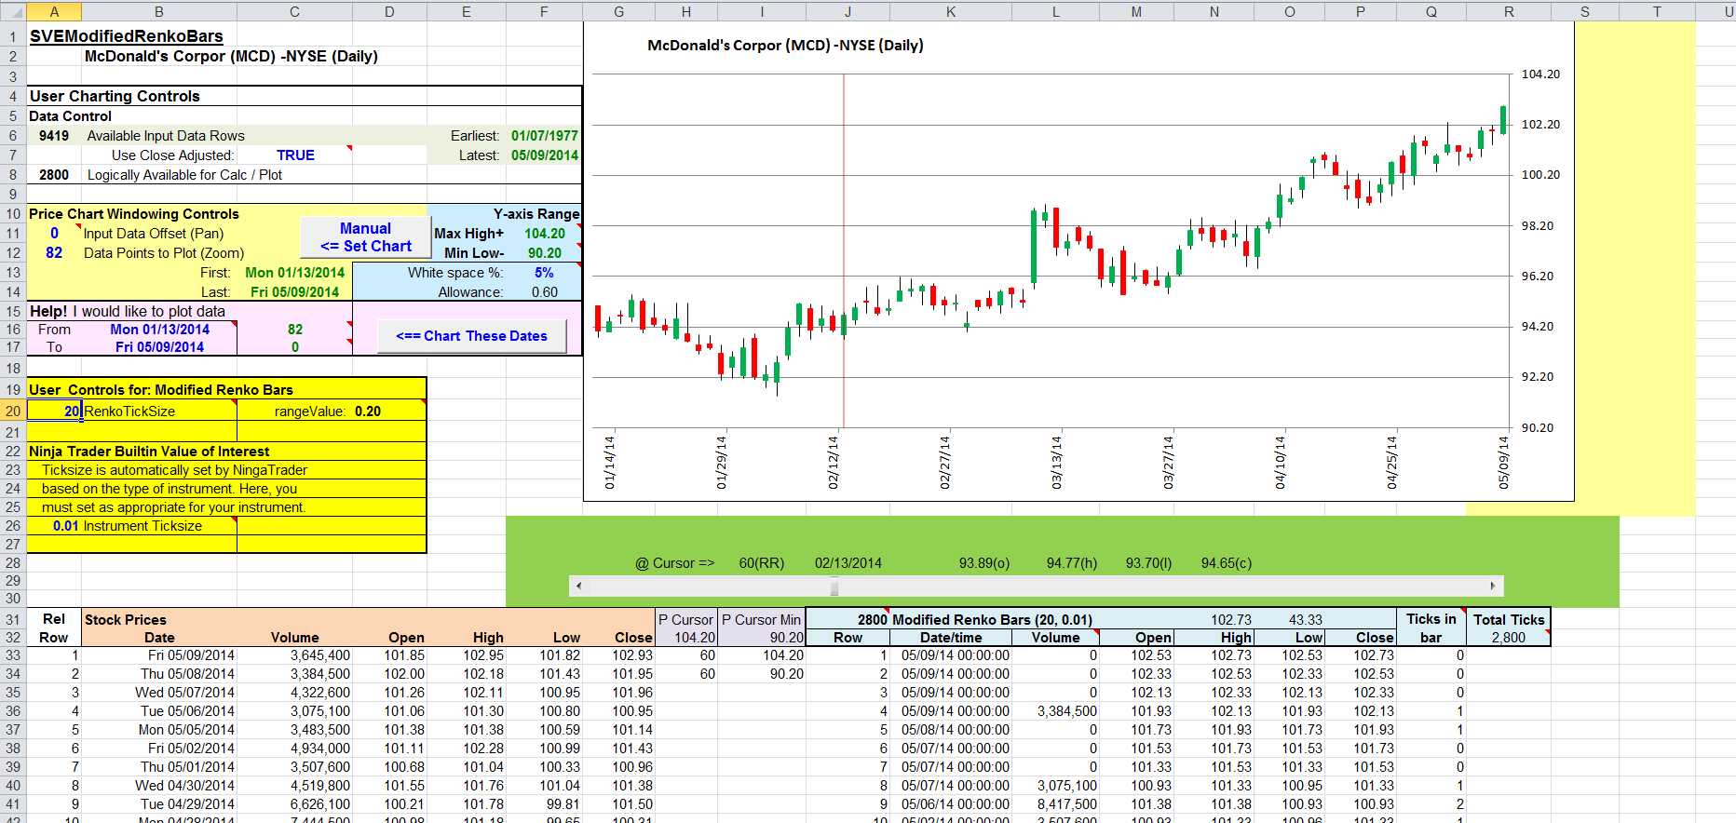The height and width of the screenshot is (823, 1736).
Task: Select row header 33
Action: (x=13, y=655)
